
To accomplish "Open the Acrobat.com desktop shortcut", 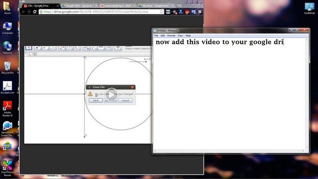I will 7,88.
